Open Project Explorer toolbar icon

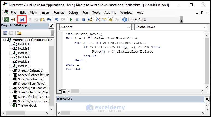pyautogui.click(x=98, y=19)
